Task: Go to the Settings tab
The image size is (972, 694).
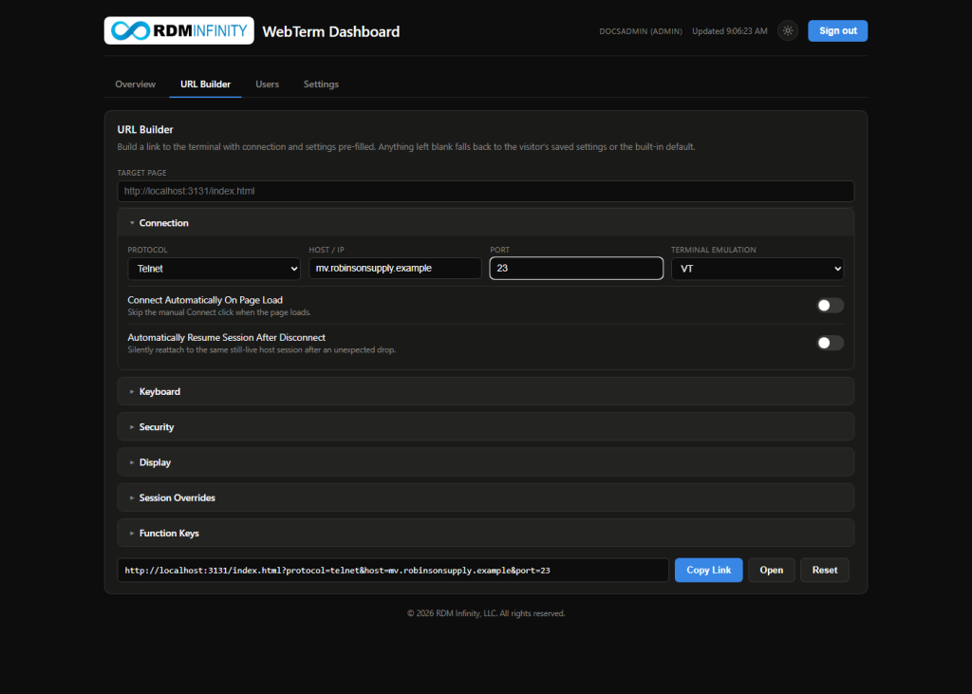Action: [x=321, y=84]
